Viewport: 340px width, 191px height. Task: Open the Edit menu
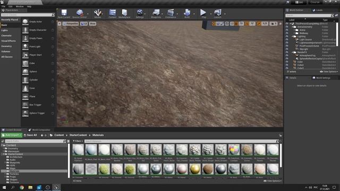point(11,6)
